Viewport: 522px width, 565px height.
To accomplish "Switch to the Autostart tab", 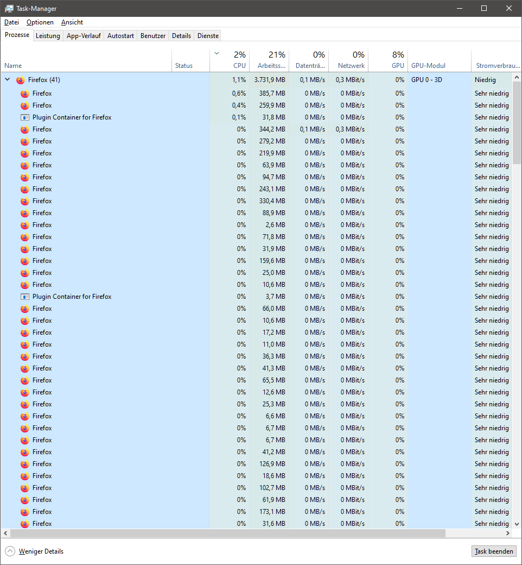I will point(120,36).
